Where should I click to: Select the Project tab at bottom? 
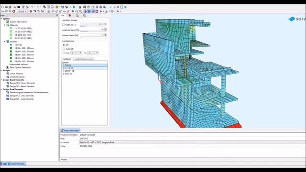[x=64, y=160]
